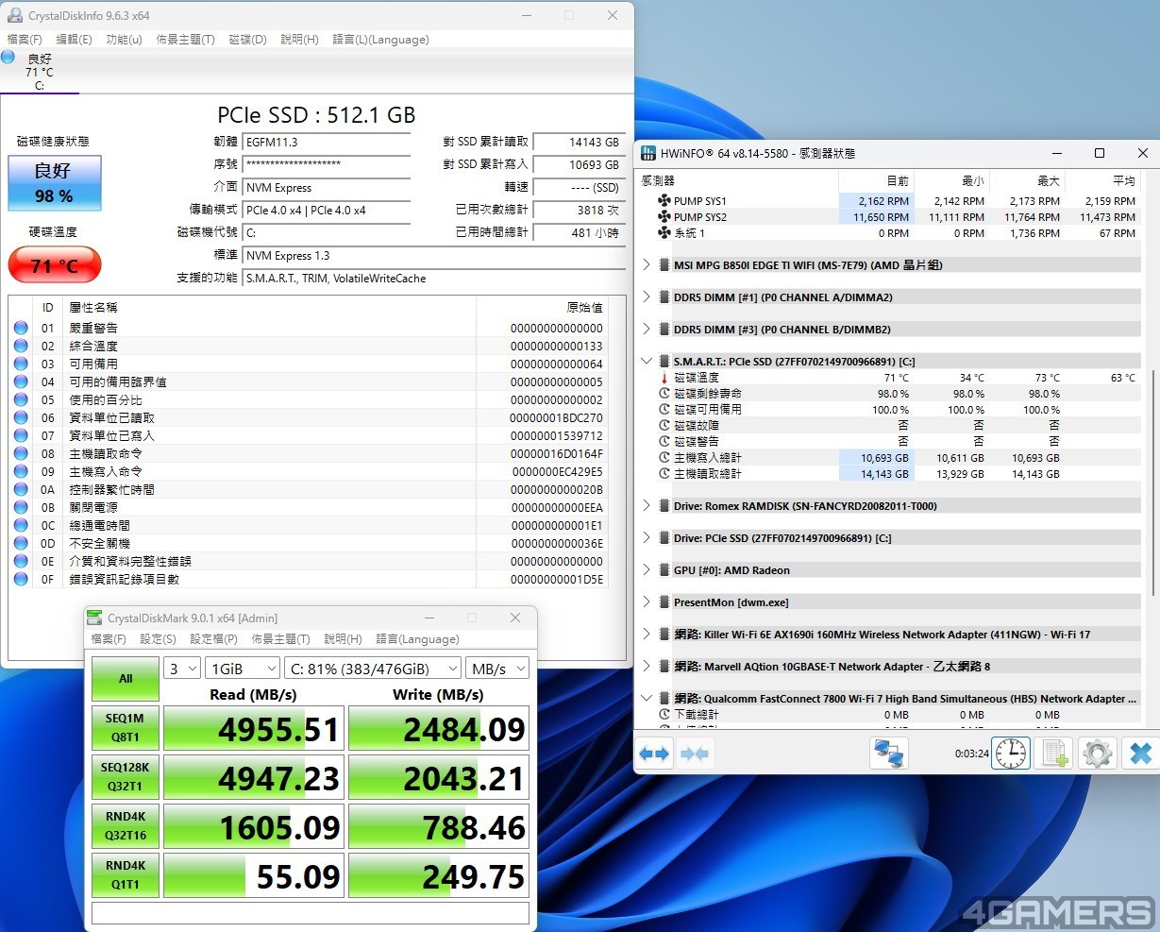Run the SEQ128K Q32T1 test
This screenshot has height=932, width=1160.
point(126,777)
